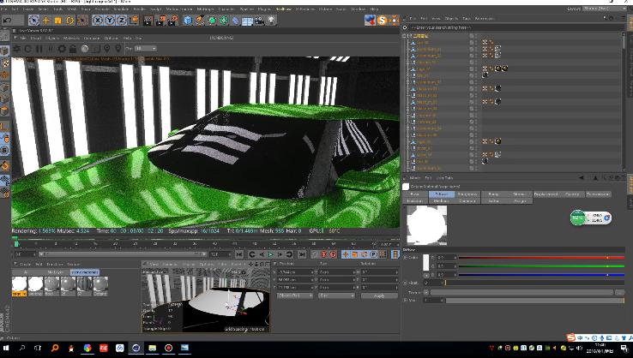Viewport: 633px width, 358px height.
Task: Open the Windows Start menu
Action: pyautogui.click(x=6, y=348)
